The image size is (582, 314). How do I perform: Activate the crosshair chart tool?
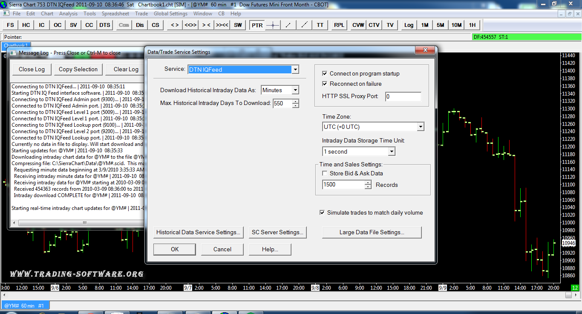click(273, 25)
